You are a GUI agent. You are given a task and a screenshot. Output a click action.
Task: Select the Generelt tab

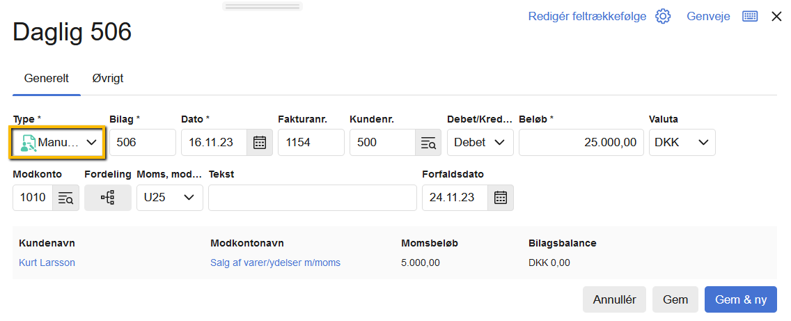47,78
